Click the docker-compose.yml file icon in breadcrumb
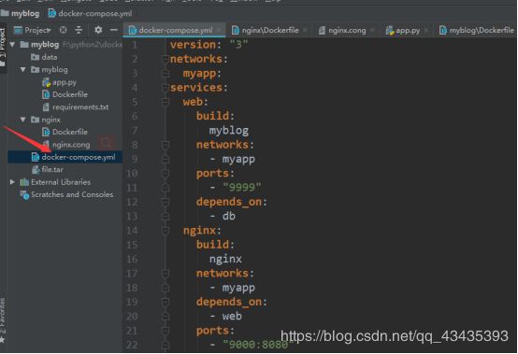Viewport: 518px width, 354px height. 51,13
